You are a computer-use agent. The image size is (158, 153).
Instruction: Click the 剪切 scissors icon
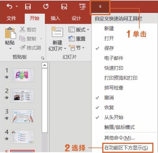[x=22, y=29]
